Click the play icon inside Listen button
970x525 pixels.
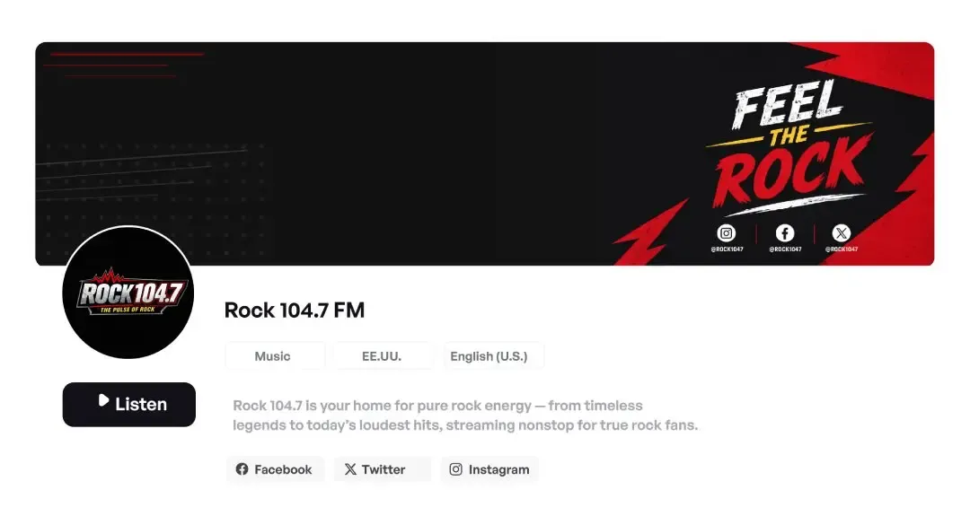pyautogui.click(x=103, y=401)
